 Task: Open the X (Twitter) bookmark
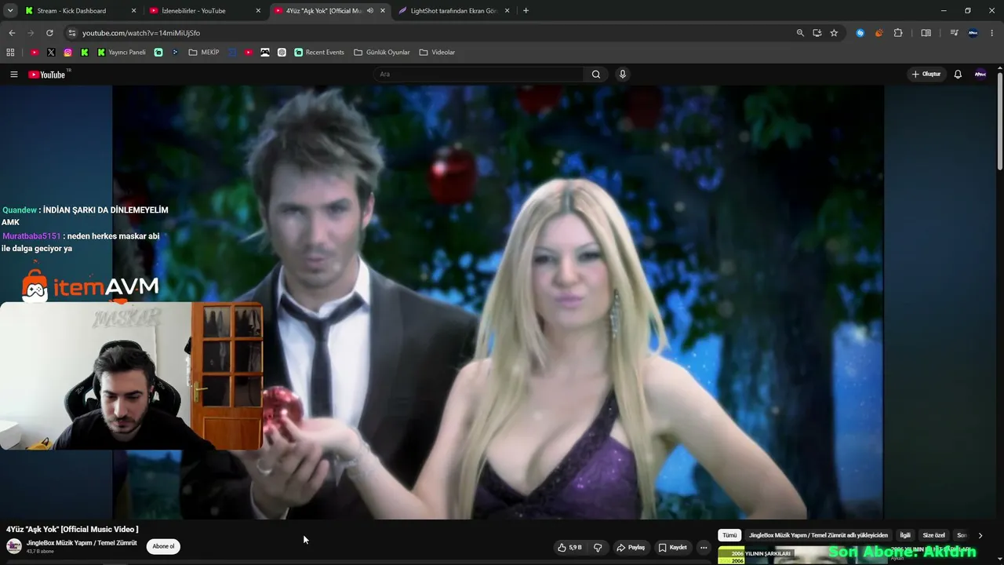click(51, 53)
